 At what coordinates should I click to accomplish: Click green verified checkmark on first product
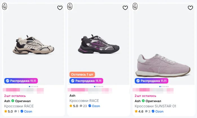point(13,101)
